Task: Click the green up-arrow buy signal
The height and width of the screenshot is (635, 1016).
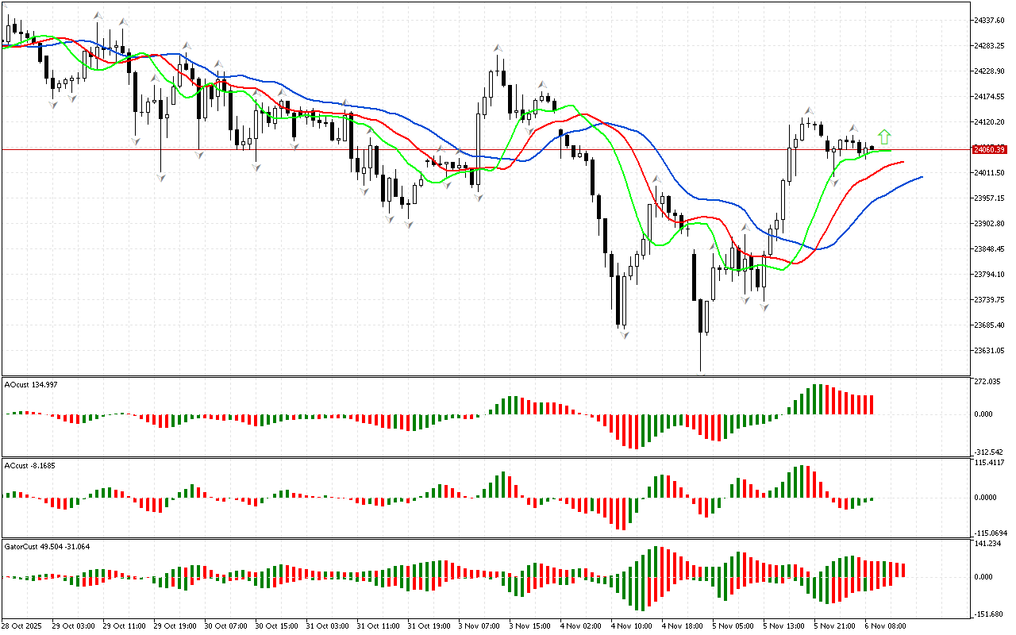Action: 884,137
